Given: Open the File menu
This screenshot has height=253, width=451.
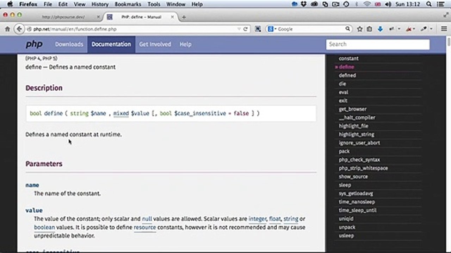Looking at the screenshot, I should (x=48, y=4).
